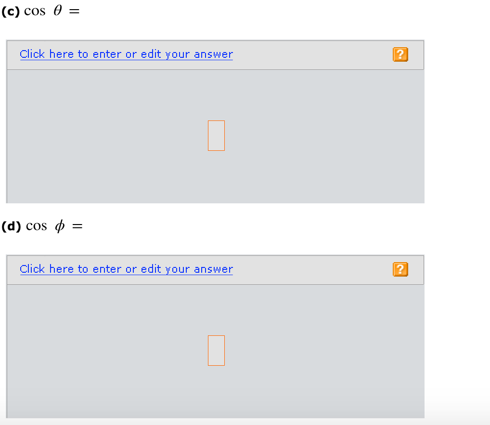
Task: Open the help icon for part (d)
Action: click(x=400, y=269)
